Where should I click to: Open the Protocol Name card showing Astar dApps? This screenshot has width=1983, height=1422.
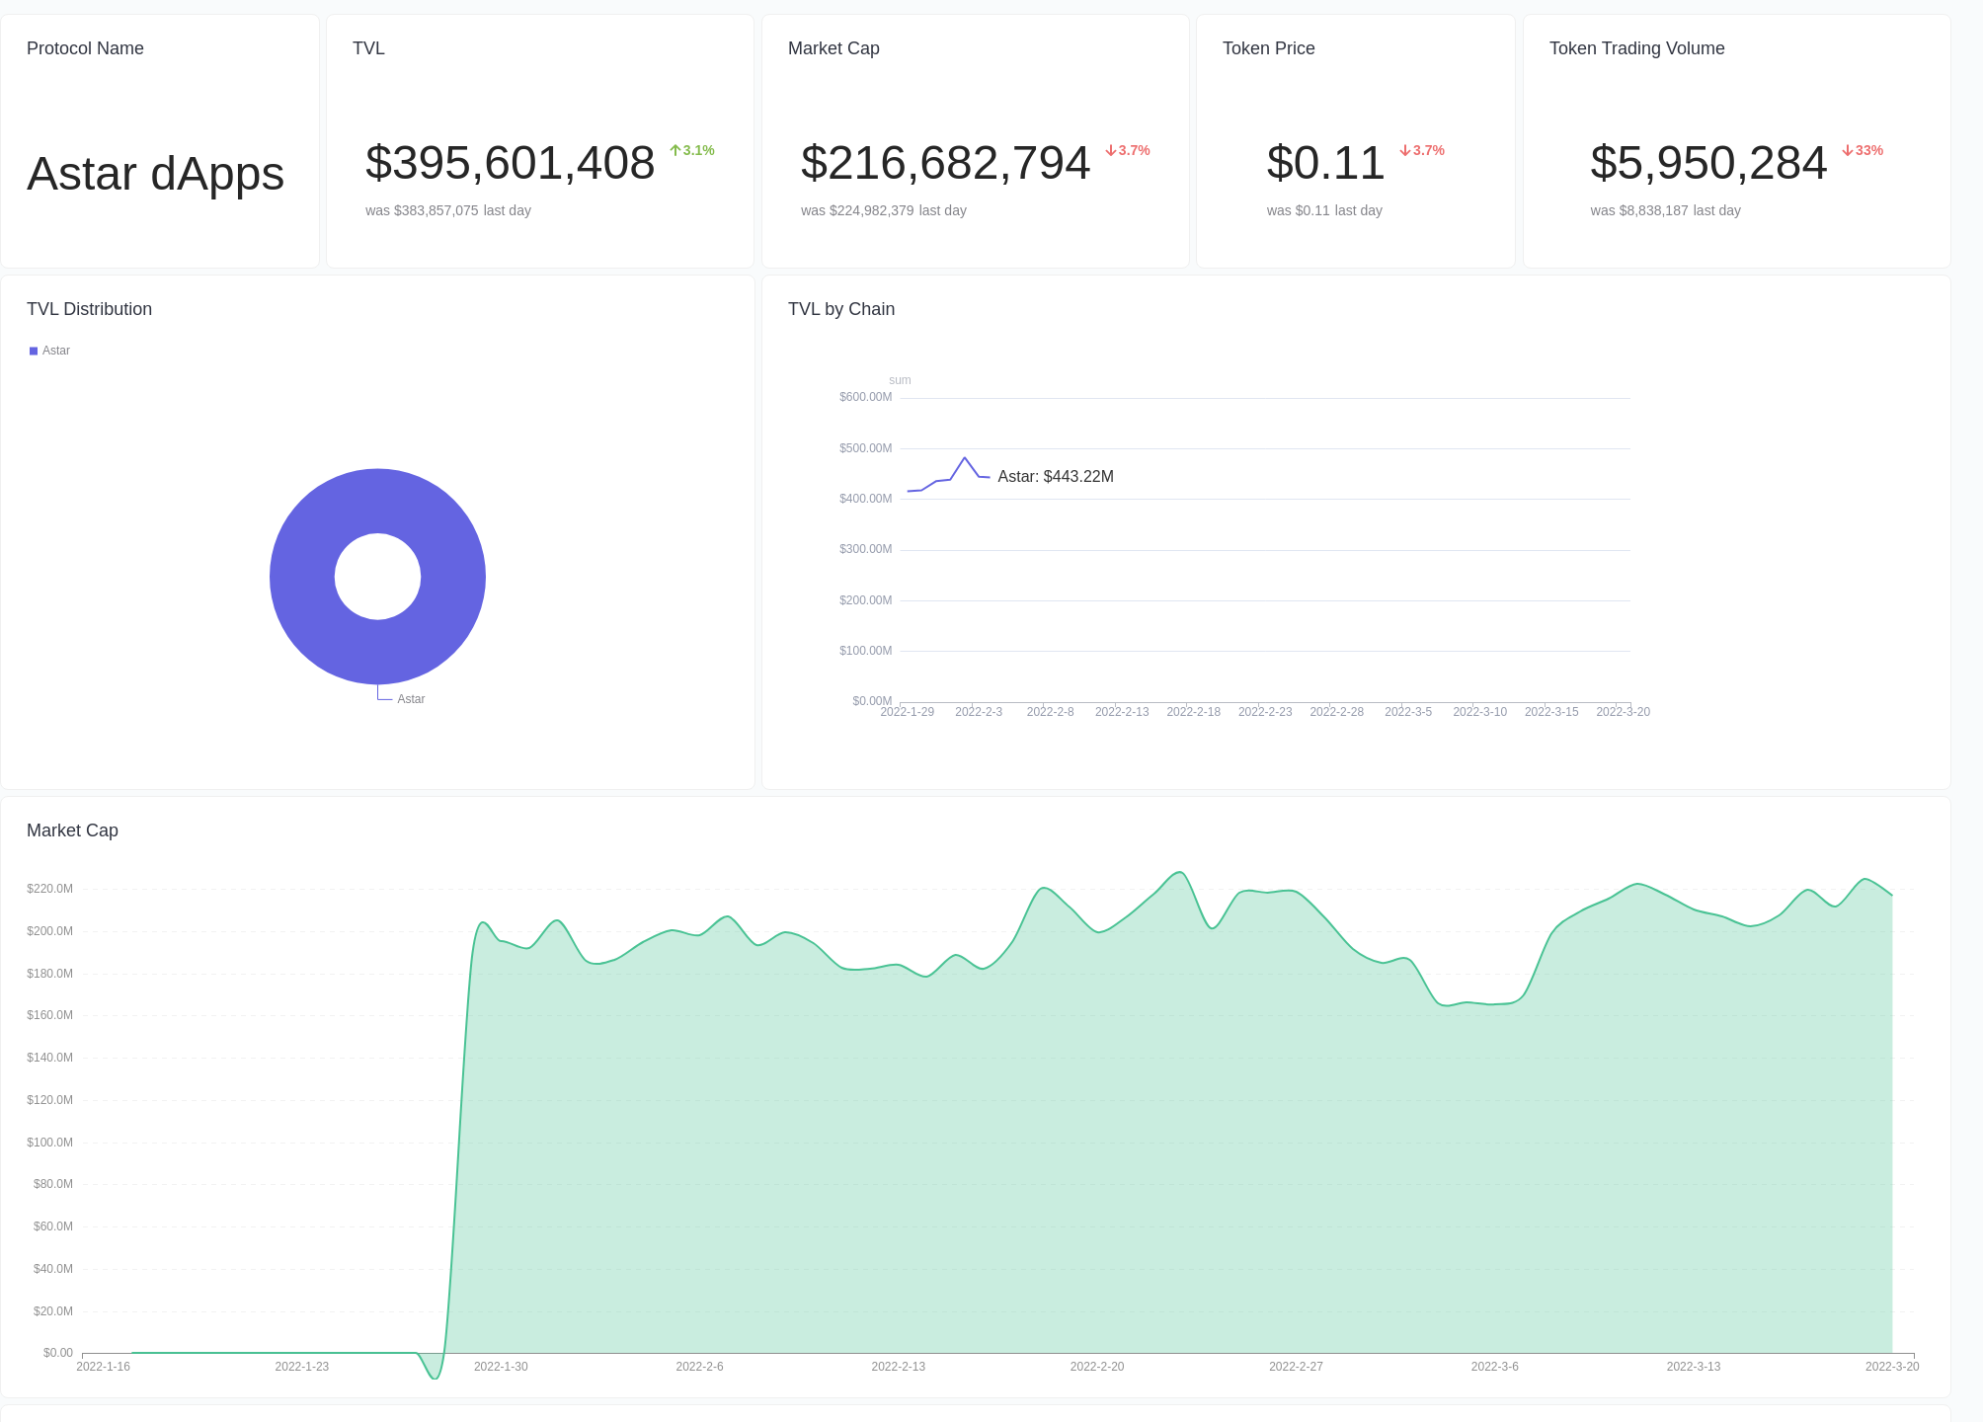[x=155, y=174]
